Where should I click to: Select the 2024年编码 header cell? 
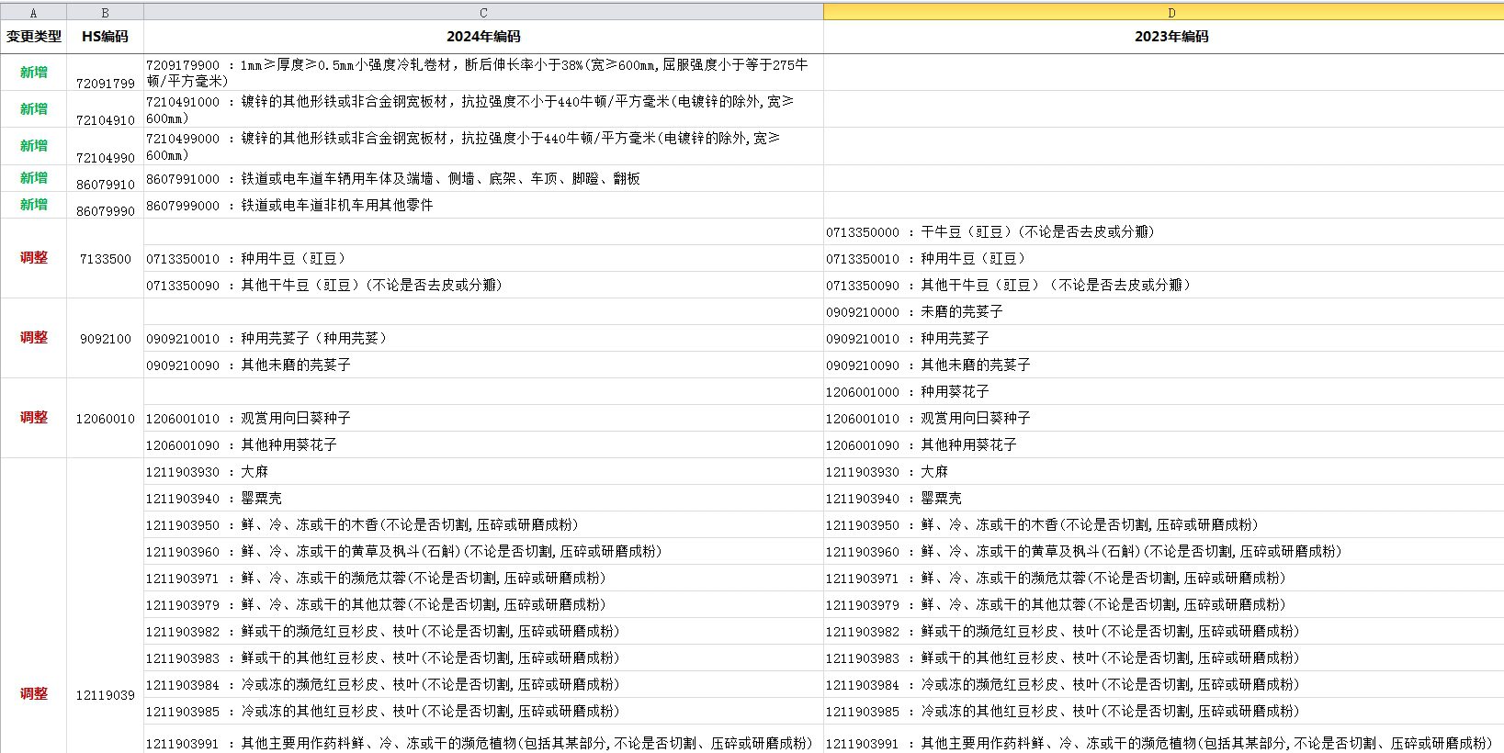point(483,37)
